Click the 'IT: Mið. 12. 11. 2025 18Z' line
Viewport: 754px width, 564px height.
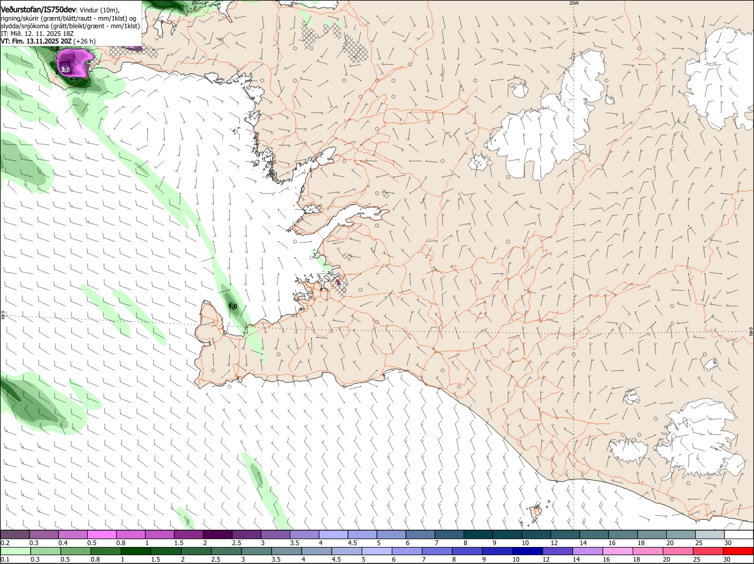pyautogui.click(x=37, y=34)
